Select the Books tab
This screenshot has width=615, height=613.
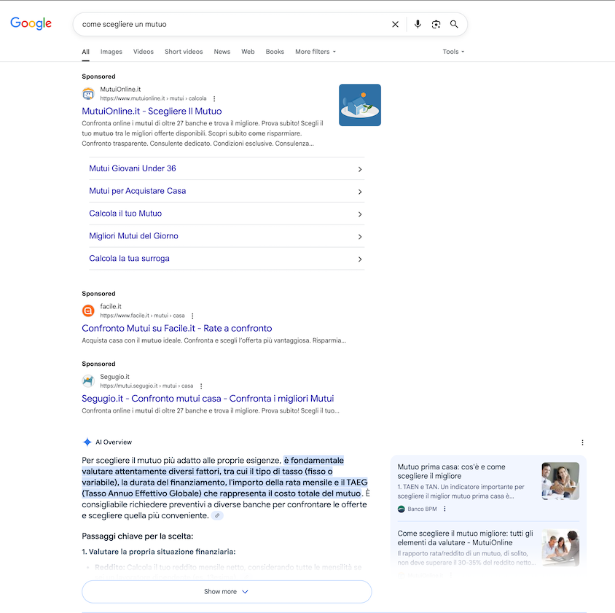[275, 52]
